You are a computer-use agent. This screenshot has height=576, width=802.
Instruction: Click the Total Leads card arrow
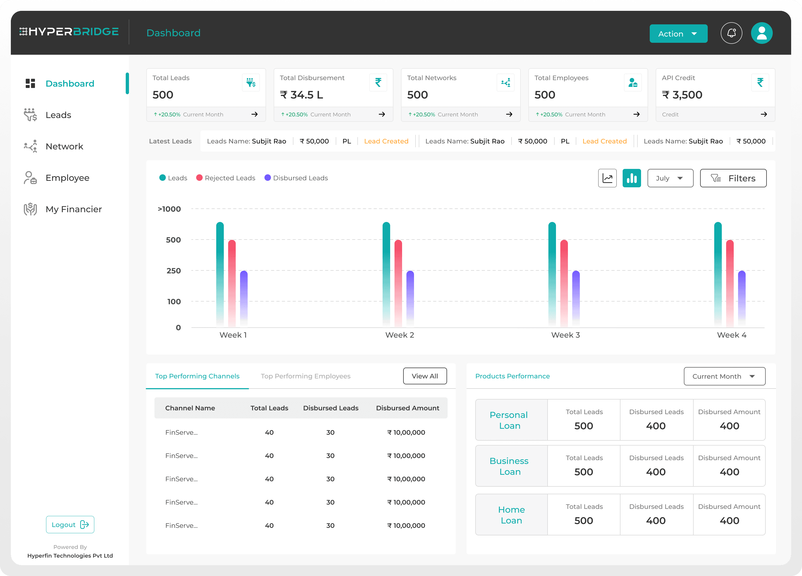(254, 114)
